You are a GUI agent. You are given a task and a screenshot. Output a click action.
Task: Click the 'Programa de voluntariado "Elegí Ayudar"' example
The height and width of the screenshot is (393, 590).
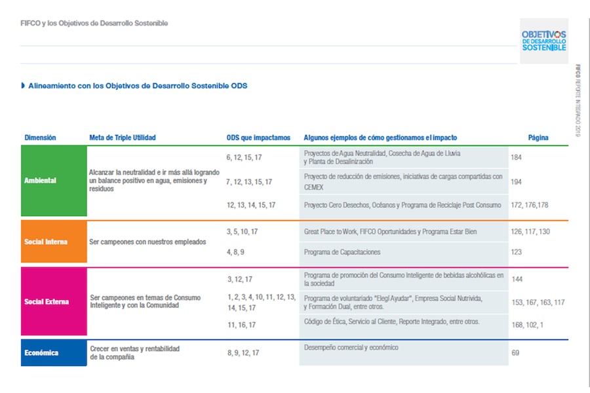404,303
